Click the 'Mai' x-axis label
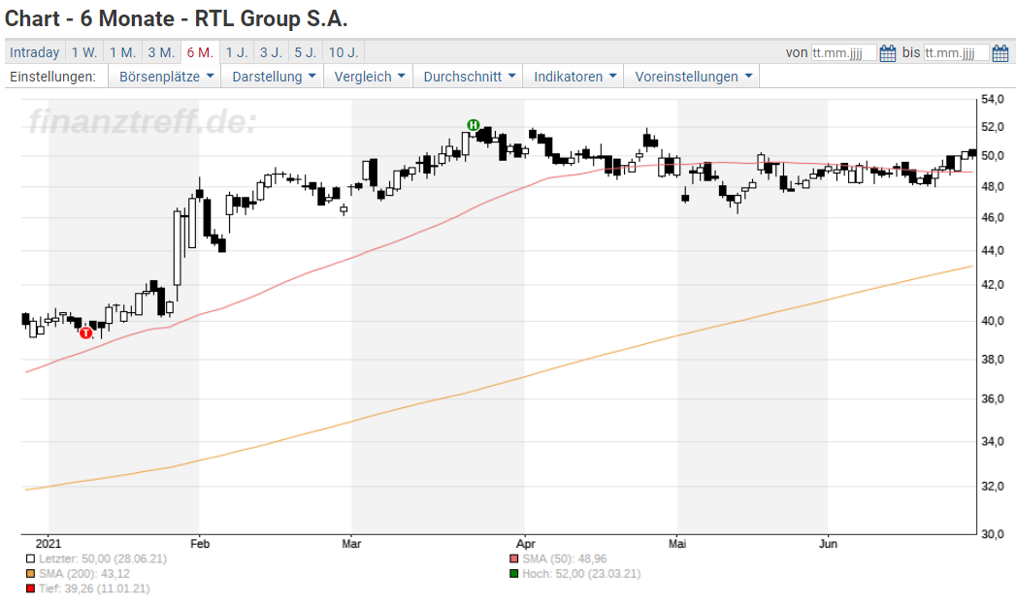Screen dimensions: 1016x604 (677, 544)
